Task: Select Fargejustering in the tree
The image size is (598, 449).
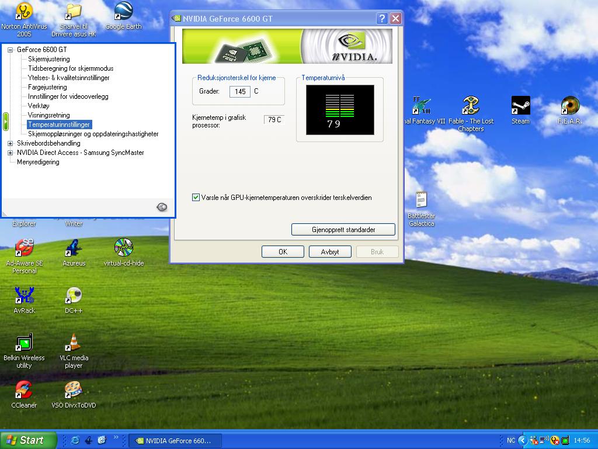Action: click(47, 87)
